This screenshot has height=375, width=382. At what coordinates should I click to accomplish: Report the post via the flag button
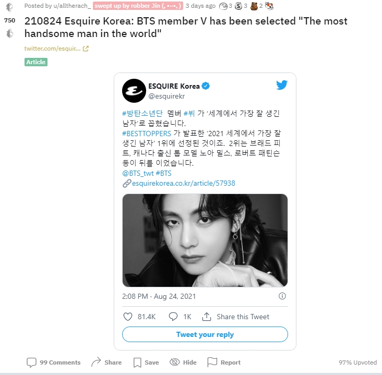point(224,362)
